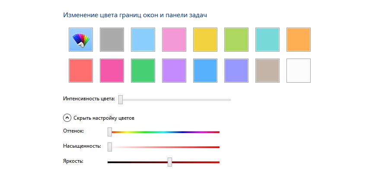The height and width of the screenshot is (189, 369).
Task: Select the light purple color swatch
Action: [x=174, y=71]
